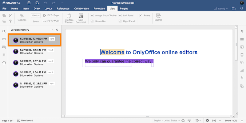
Task: Open the document language selector dropdown
Action: pyautogui.click(x=167, y=121)
